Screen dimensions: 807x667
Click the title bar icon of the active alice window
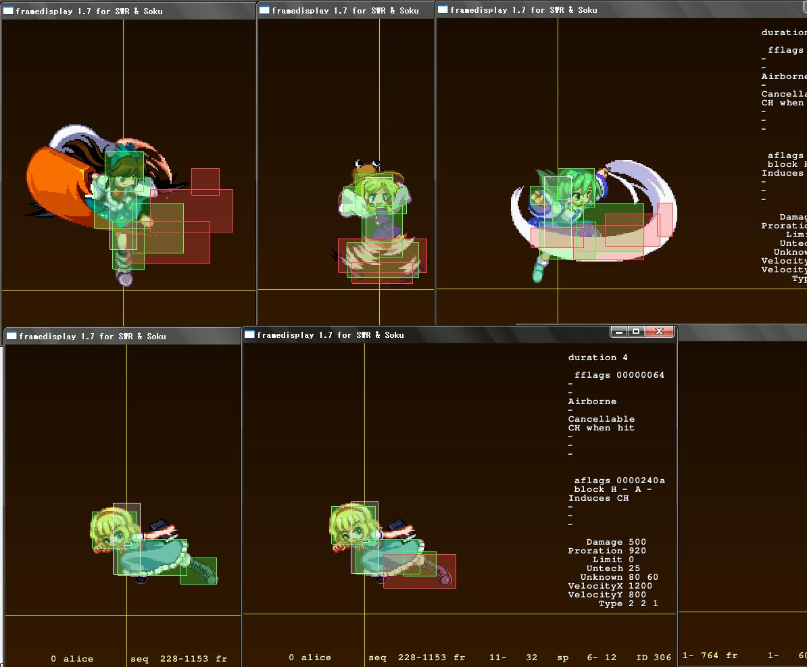pos(249,335)
